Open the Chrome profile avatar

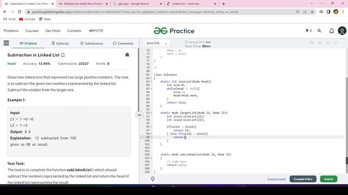click(x=336, y=12)
